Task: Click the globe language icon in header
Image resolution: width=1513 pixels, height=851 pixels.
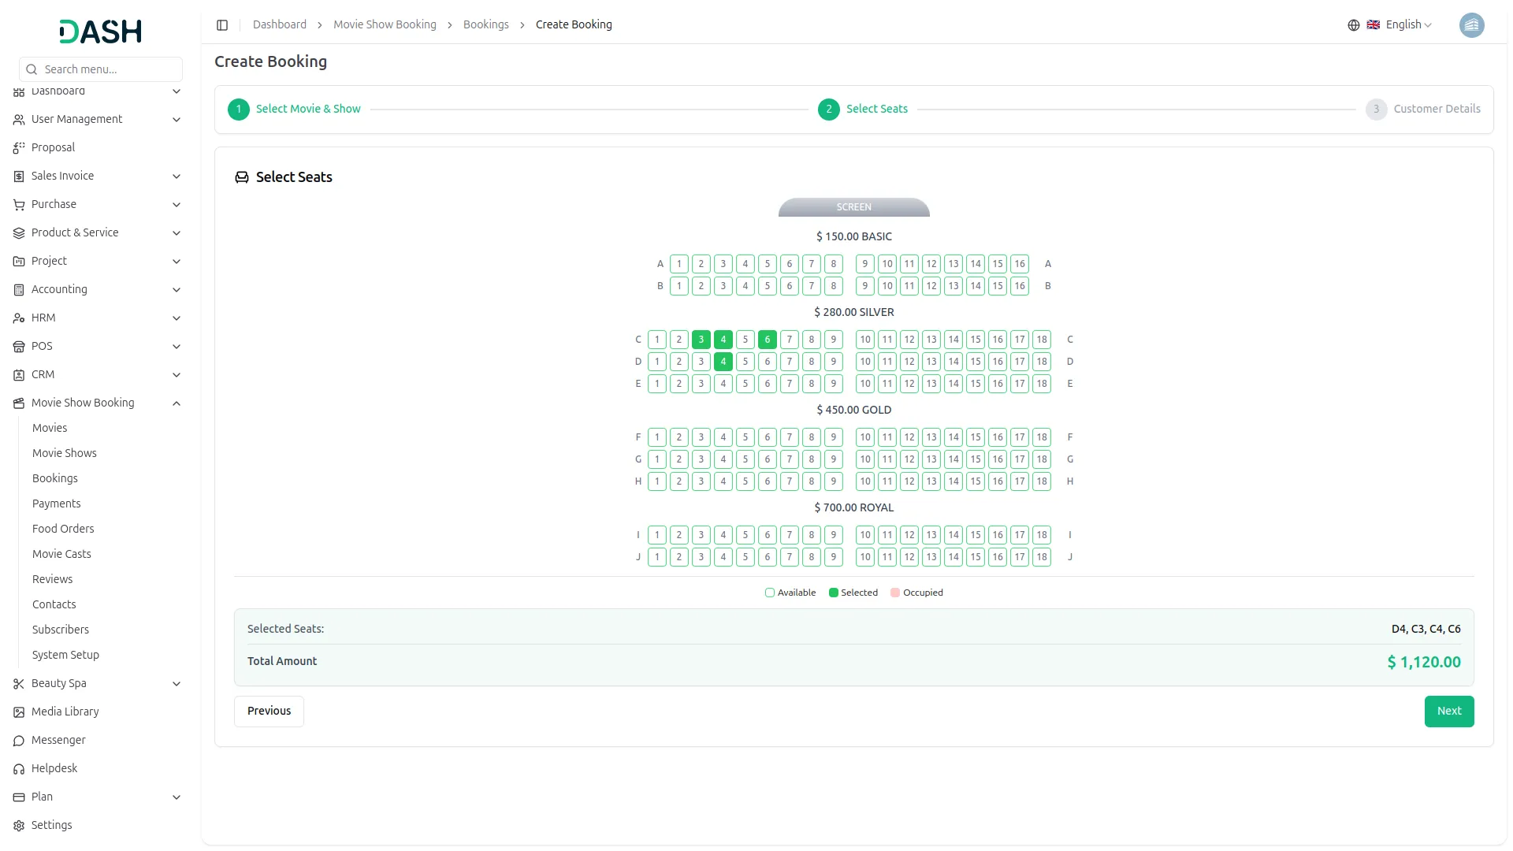Action: [1354, 24]
